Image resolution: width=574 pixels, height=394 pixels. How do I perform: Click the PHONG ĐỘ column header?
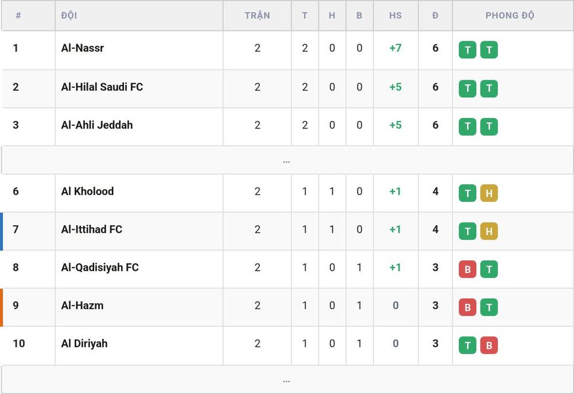(x=510, y=15)
